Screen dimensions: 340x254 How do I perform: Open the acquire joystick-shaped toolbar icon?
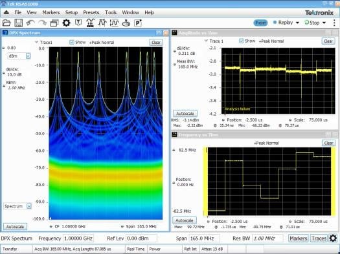(x=126, y=23)
